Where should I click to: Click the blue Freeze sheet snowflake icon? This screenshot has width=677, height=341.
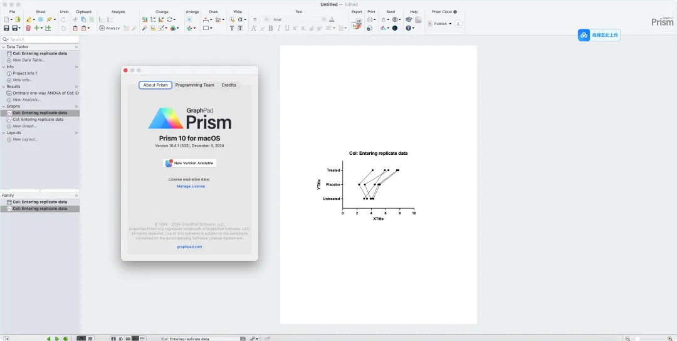click(41, 19)
